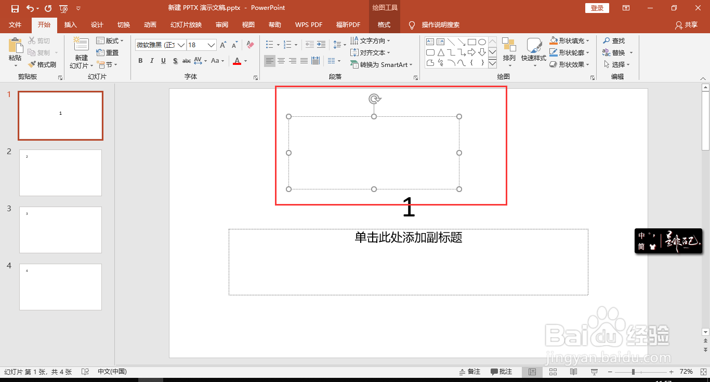Align text right
710x382 pixels.
pyautogui.click(x=293, y=61)
